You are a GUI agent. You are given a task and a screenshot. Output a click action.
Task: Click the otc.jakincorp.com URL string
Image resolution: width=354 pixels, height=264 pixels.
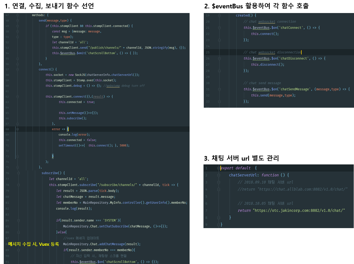coord(299,210)
